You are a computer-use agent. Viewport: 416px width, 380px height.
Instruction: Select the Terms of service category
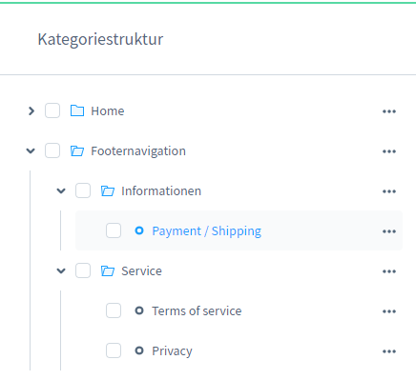tap(197, 310)
